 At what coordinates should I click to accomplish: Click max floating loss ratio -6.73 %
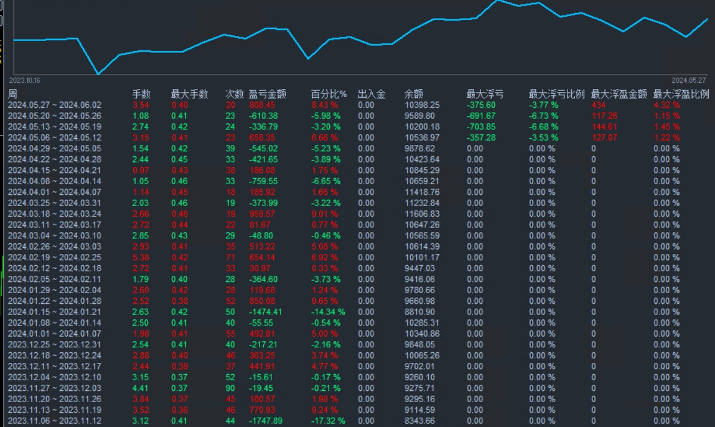pos(543,116)
